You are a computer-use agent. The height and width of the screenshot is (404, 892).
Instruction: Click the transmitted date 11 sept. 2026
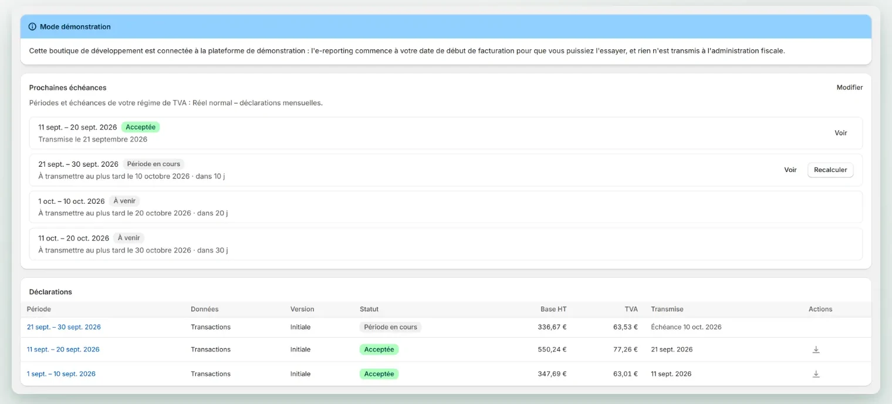[x=671, y=374]
